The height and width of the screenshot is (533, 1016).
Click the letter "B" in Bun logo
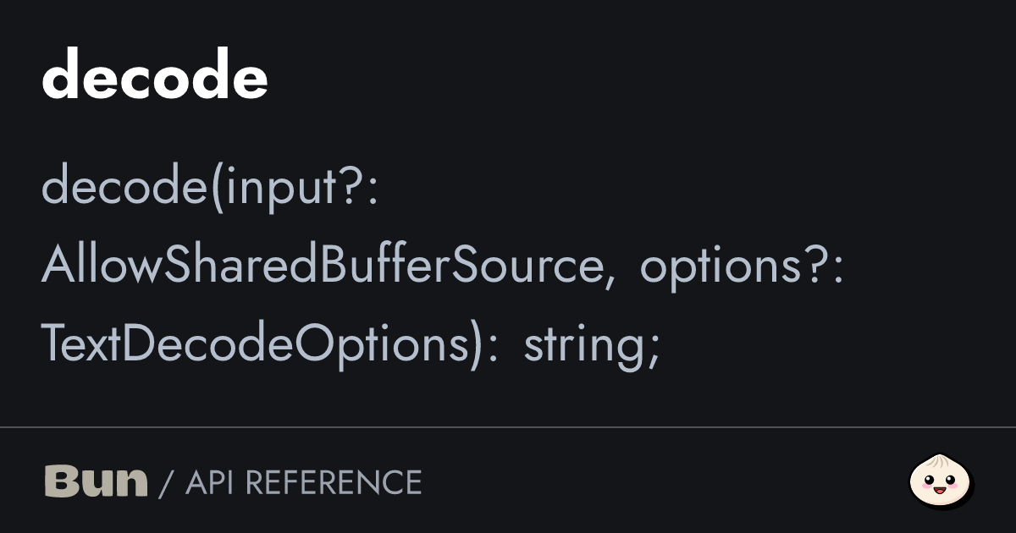(x=59, y=481)
